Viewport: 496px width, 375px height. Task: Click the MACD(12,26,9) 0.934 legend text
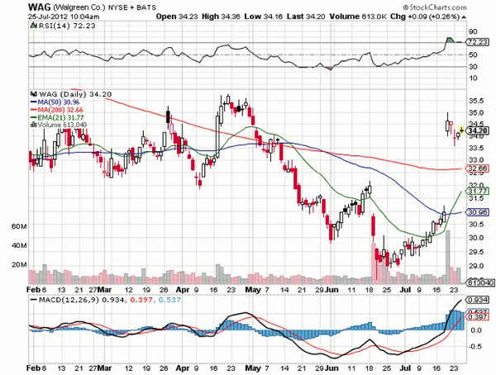81,299
